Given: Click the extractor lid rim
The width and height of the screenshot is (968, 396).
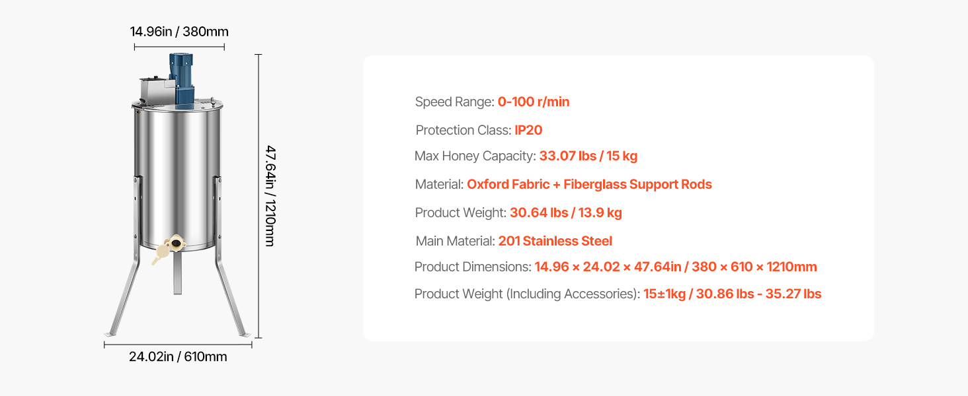Looking at the screenshot, I should point(177,104).
